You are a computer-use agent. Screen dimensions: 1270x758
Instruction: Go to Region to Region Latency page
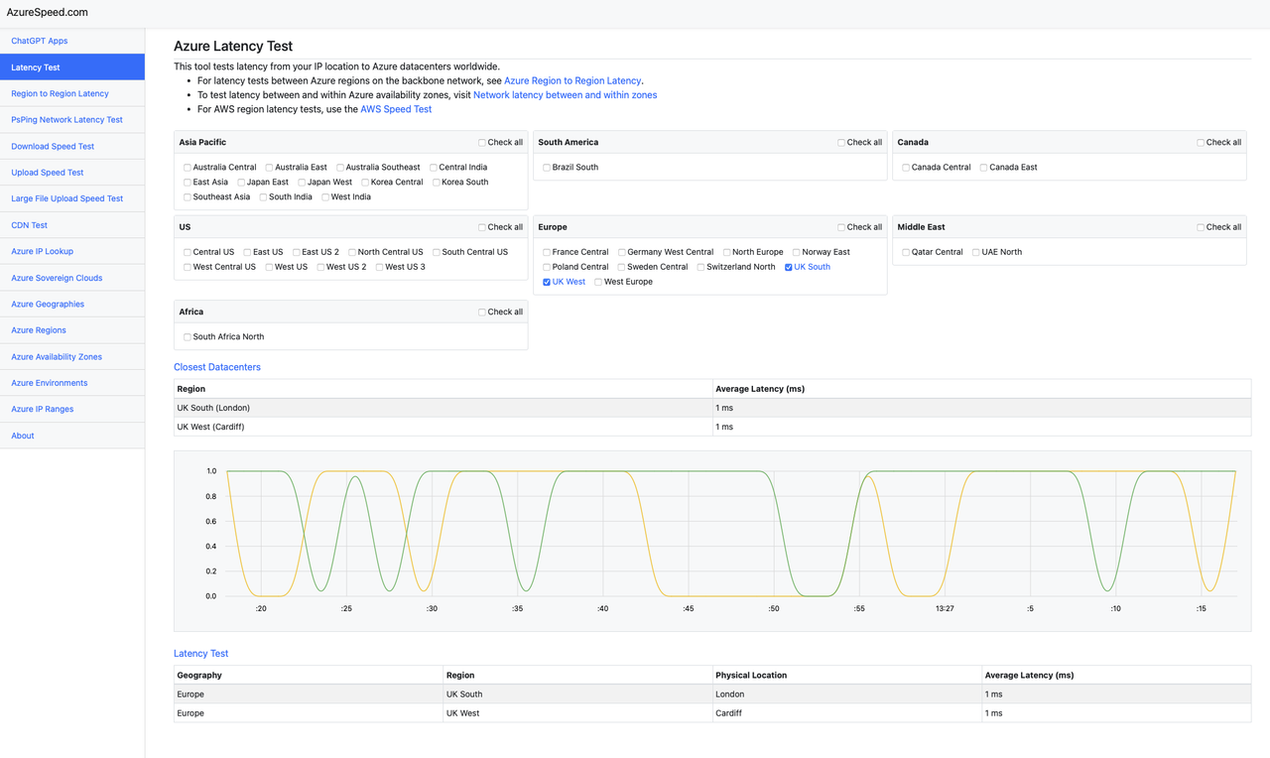[72, 93]
